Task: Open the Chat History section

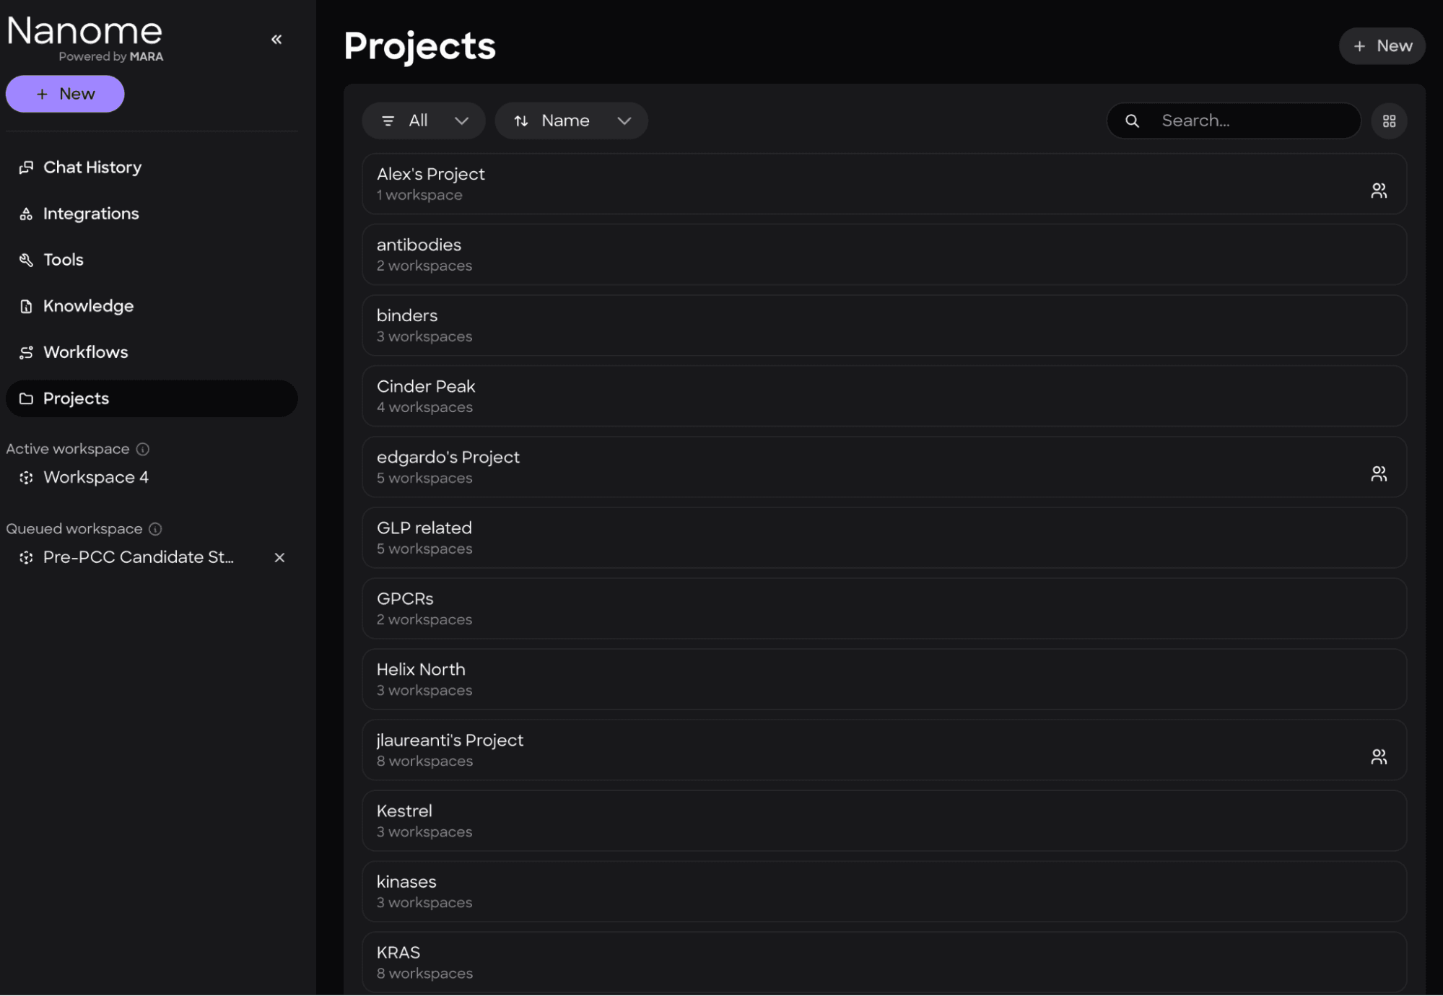Action: pyautogui.click(x=92, y=167)
